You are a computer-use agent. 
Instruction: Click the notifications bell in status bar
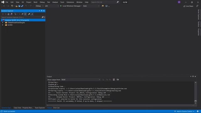point(198,111)
